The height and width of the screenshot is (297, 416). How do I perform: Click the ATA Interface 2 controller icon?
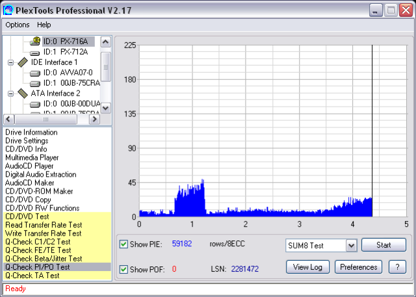[23, 94]
